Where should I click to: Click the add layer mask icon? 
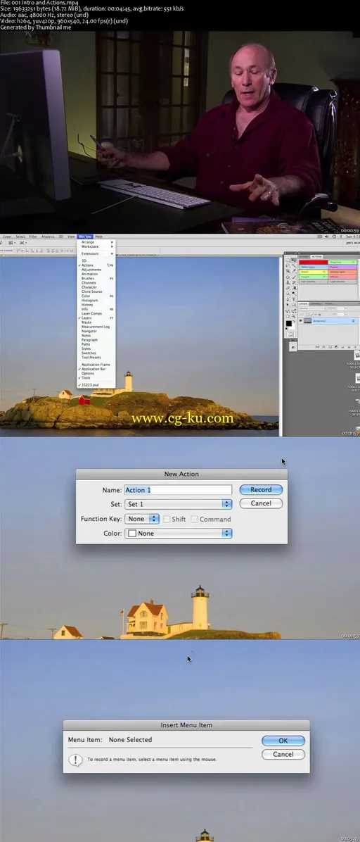[x=330, y=347]
